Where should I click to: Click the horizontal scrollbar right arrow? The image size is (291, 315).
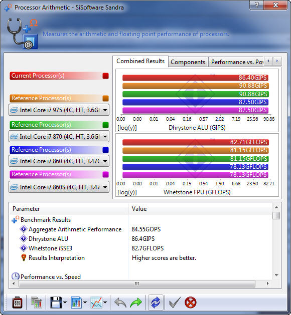[x=267, y=283]
